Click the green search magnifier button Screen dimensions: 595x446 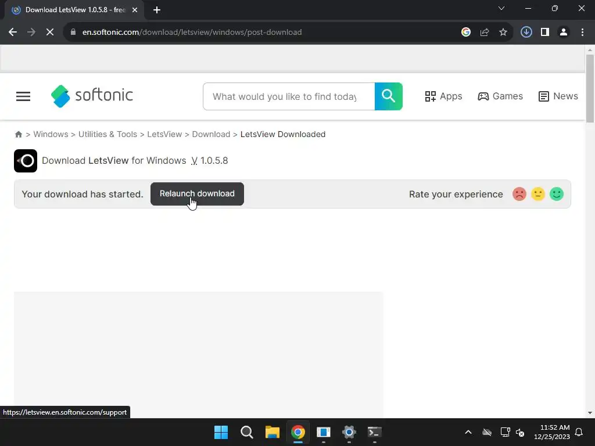389,96
